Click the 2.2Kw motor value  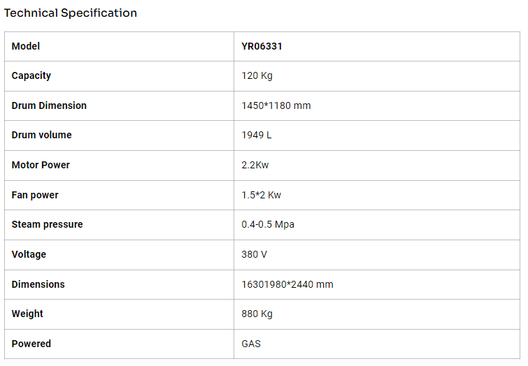coord(255,165)
